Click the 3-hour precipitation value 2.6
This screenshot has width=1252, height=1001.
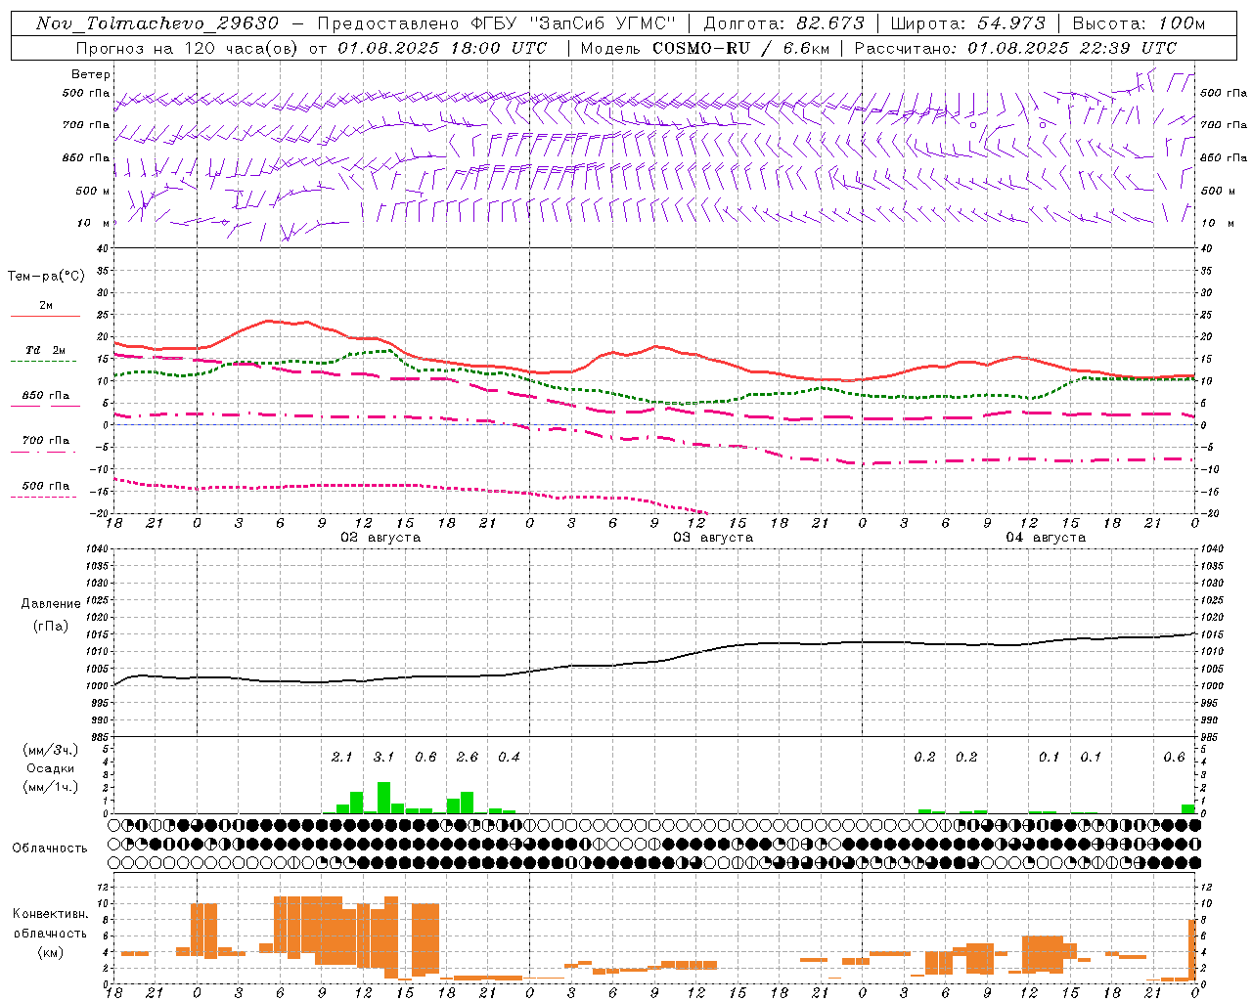[x=468, y=758]
